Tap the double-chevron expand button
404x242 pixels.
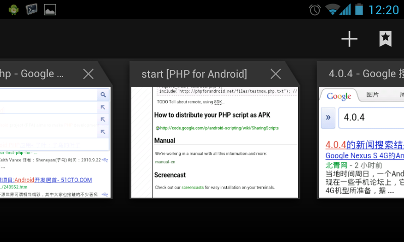coord(328,118)
